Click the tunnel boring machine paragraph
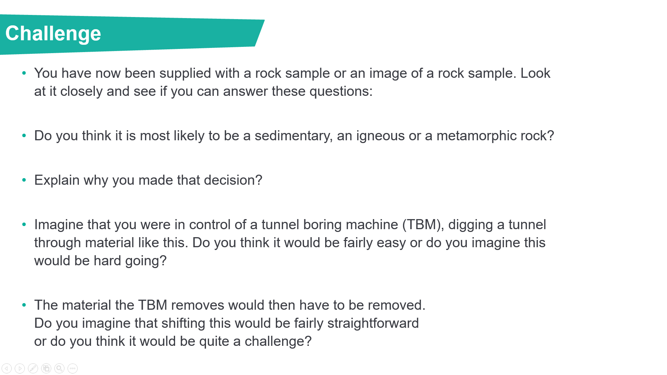Image resolution: width=667 pixels, height=375 pixels. pyautogui.click(x=290, y=243)
